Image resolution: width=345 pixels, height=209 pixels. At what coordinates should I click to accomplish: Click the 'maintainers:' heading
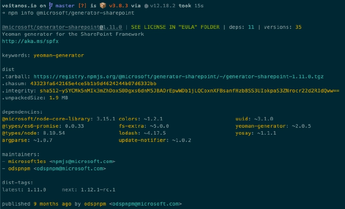point(21,154)
